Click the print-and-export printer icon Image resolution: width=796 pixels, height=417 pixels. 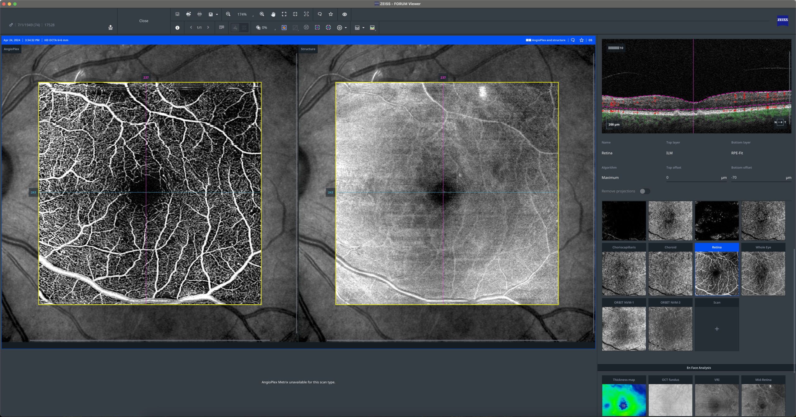click(x=188, y=14)
